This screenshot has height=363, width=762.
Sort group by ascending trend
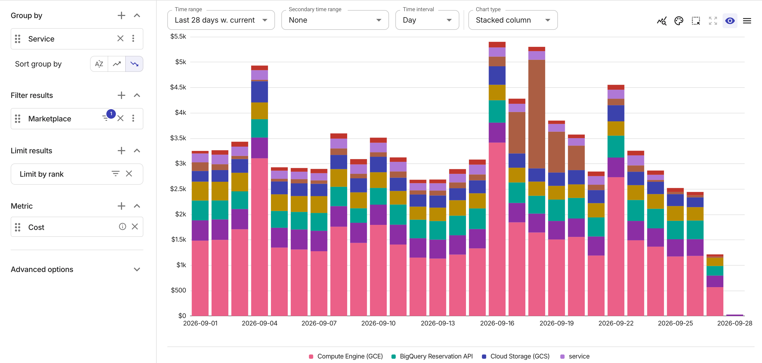pyautogui.click(x=117, y=64)
